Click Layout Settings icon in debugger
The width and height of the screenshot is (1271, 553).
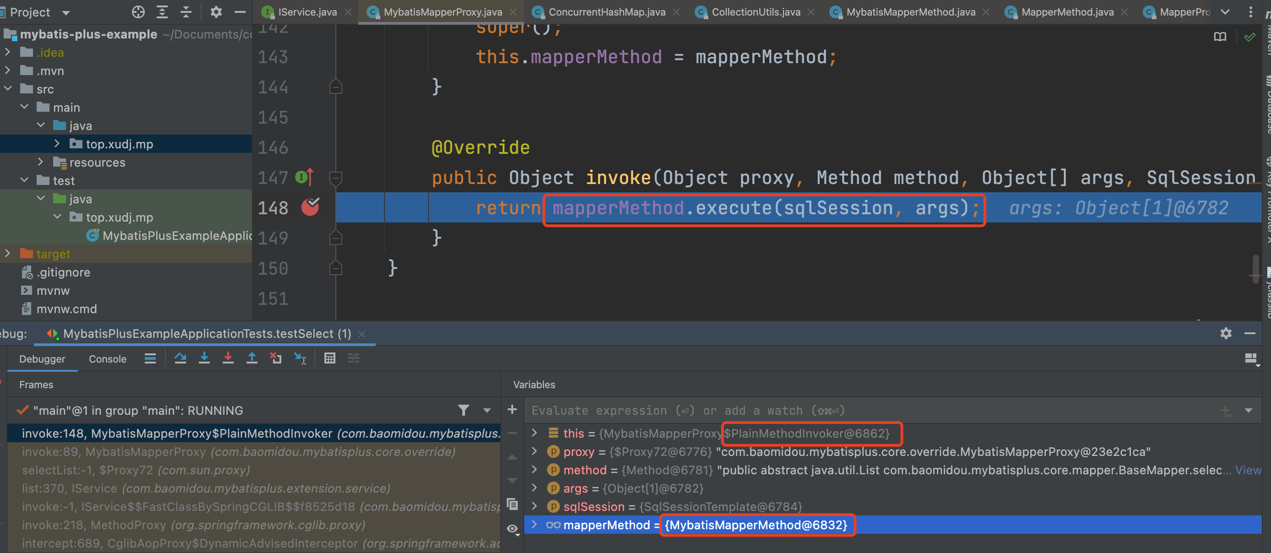tap(1251, 359)
